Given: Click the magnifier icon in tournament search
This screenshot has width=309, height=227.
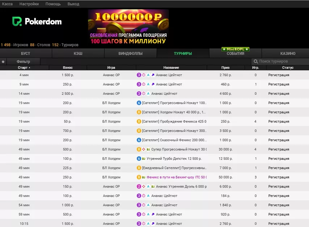Looking at the screenshot, I should [x=256, y=62].
